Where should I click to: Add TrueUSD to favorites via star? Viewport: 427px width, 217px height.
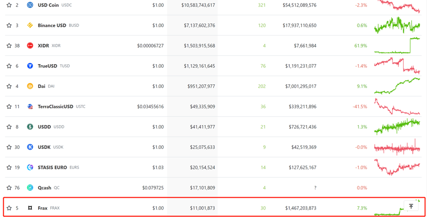tap(9, 66)
